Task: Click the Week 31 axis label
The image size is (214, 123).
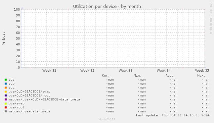Action: tap(49, 71)
